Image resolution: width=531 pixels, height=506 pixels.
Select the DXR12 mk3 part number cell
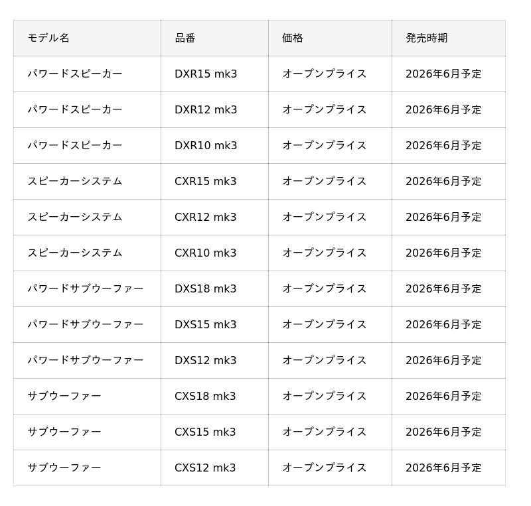tap(206, 110)
